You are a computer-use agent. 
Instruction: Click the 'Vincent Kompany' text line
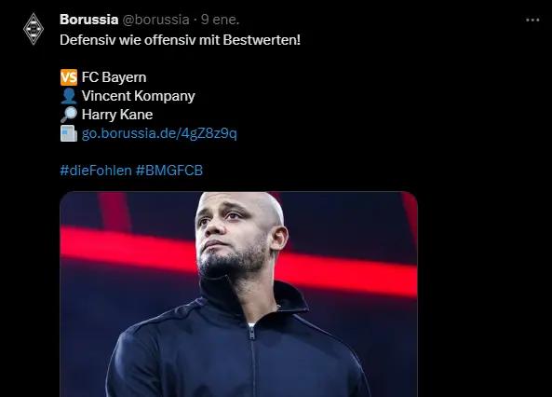[x=139, y=96]
